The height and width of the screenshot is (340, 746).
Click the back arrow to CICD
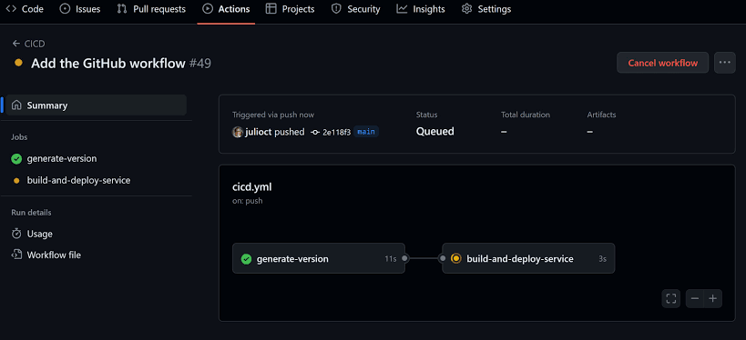tap(16, 44)
